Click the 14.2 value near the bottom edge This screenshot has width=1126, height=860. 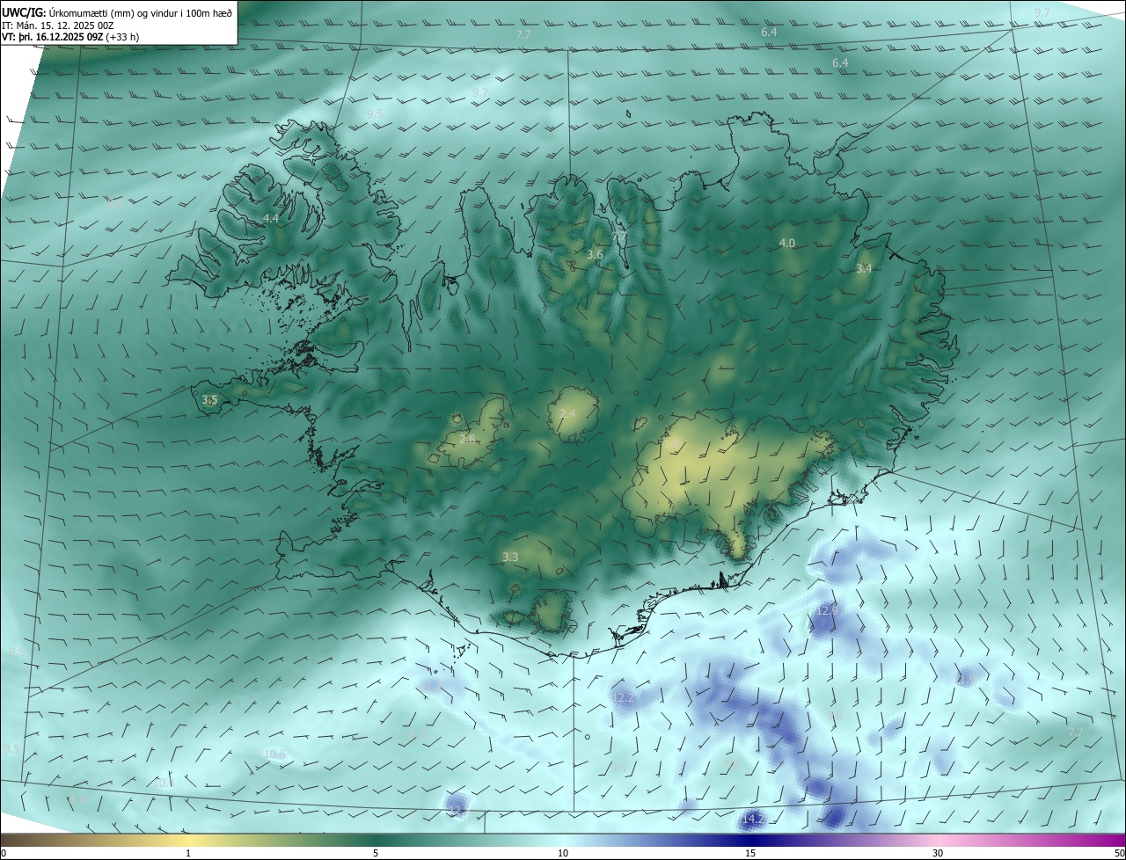pos(753,819)
